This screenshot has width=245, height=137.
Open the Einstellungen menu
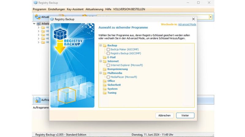(x=56, y=9)
